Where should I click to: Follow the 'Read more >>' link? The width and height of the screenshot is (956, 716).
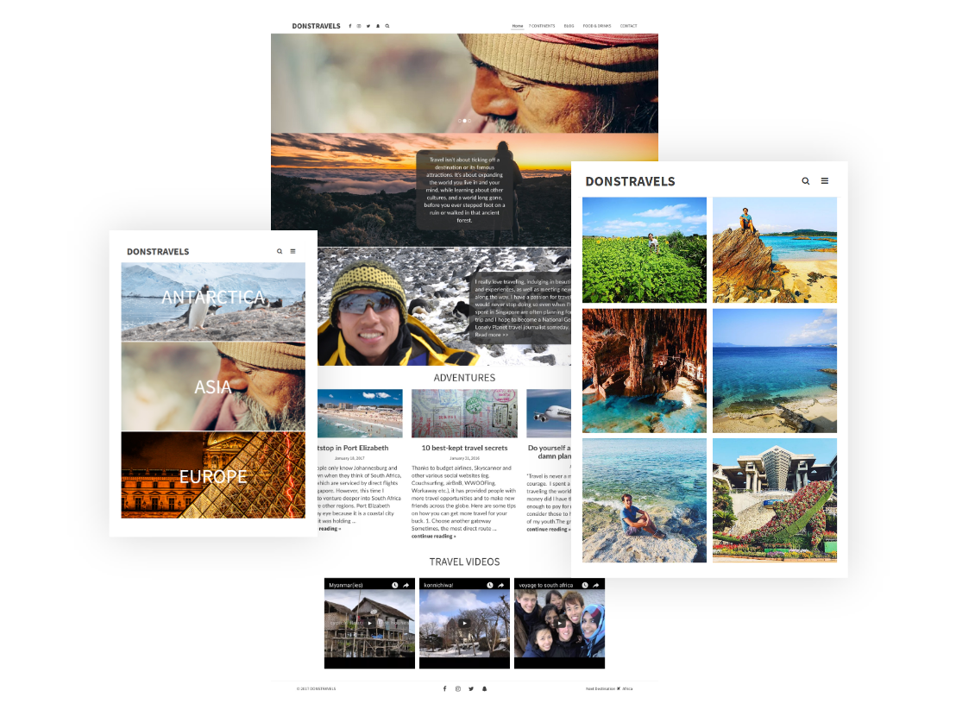click(492, 335)
